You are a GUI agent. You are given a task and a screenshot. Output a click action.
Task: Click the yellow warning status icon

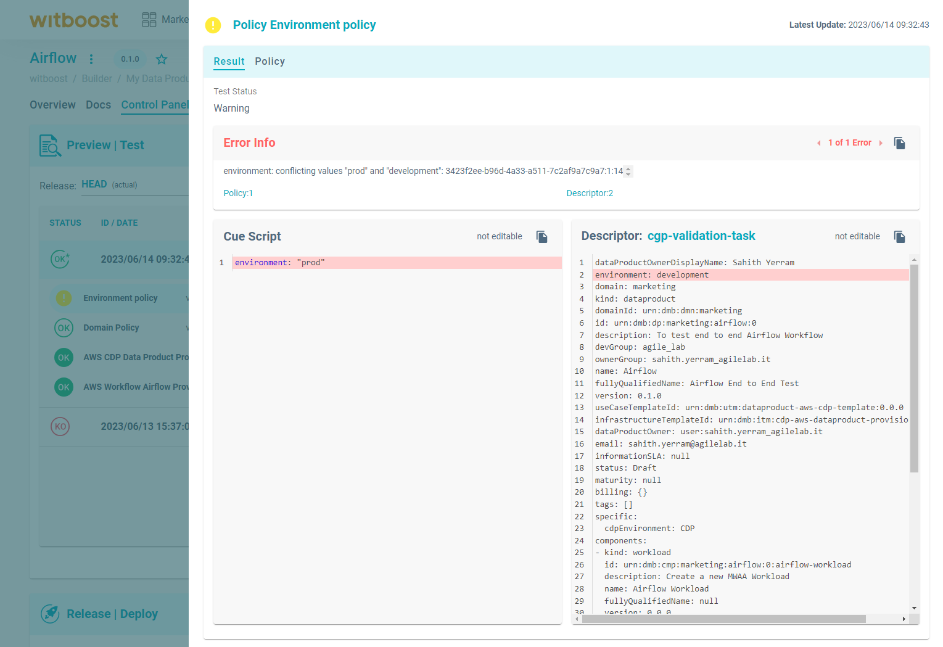213,25
